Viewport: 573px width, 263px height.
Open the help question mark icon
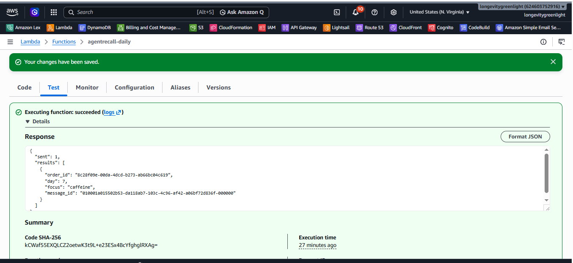375,12
